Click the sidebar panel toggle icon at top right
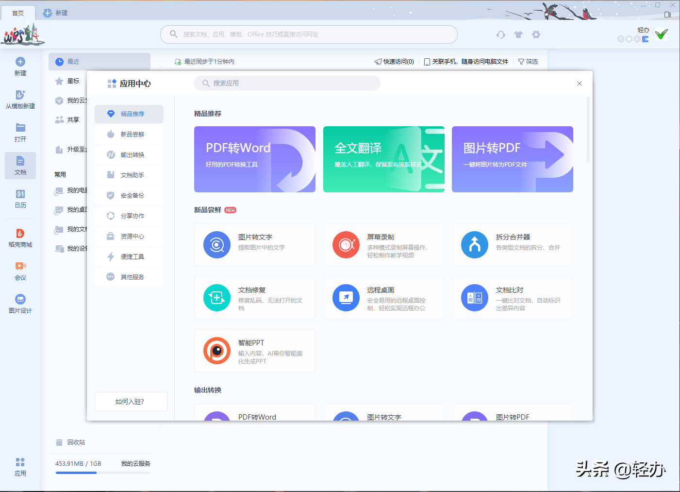The height and width of the screenshot is (492, 680). [667, 15]
